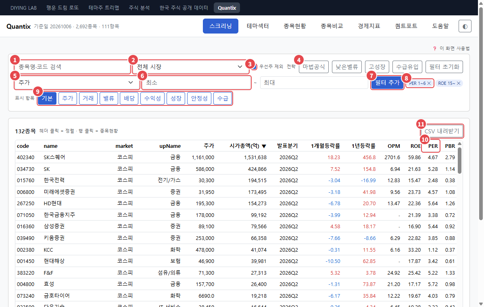Open 주식 분석 in the top bar
The width and height of the screenshot is (484, 307).
139,8
